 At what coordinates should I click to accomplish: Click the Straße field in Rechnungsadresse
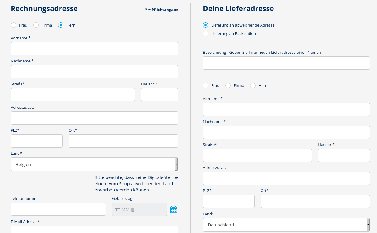pyautogui.click(x=73, y=95)
